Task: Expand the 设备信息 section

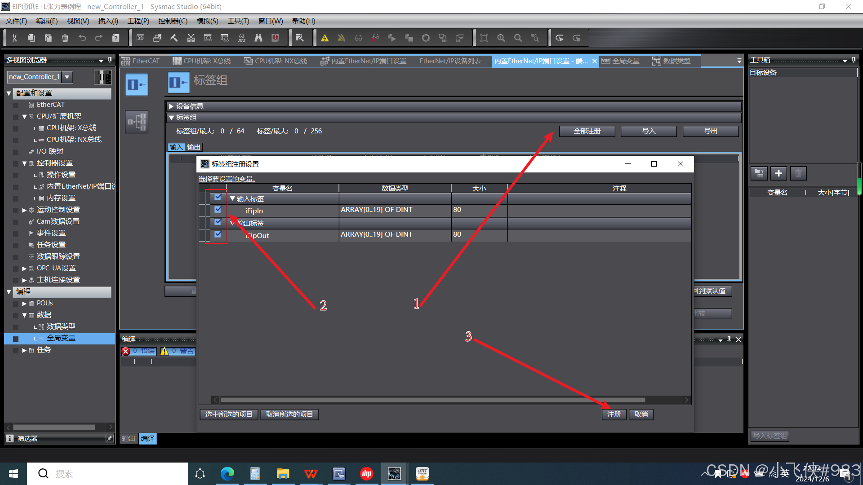Action: pos(171,106)
